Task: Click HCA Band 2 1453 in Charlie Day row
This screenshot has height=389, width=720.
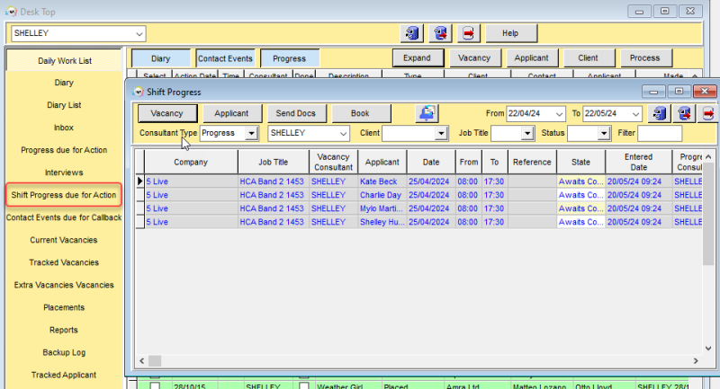Action: click(274, 195)
